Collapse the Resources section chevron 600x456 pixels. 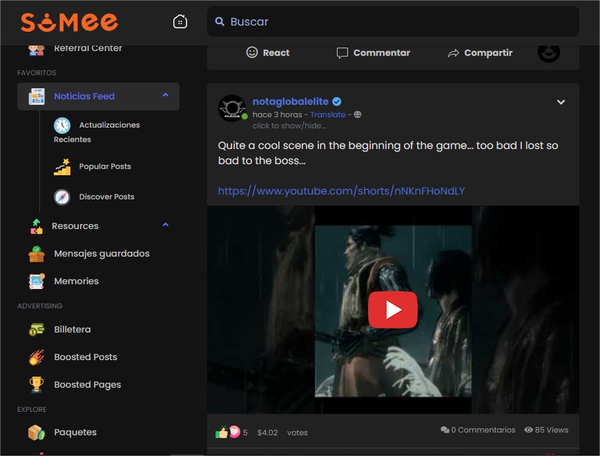[x=165, y=225]
